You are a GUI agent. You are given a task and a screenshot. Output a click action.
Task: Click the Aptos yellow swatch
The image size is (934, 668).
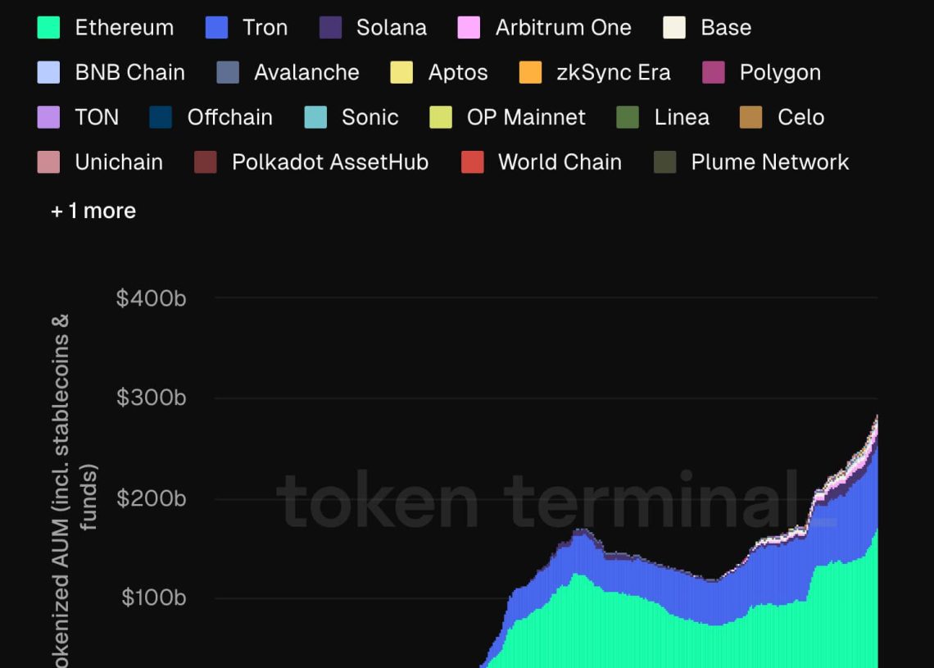(x=401, y=72)
